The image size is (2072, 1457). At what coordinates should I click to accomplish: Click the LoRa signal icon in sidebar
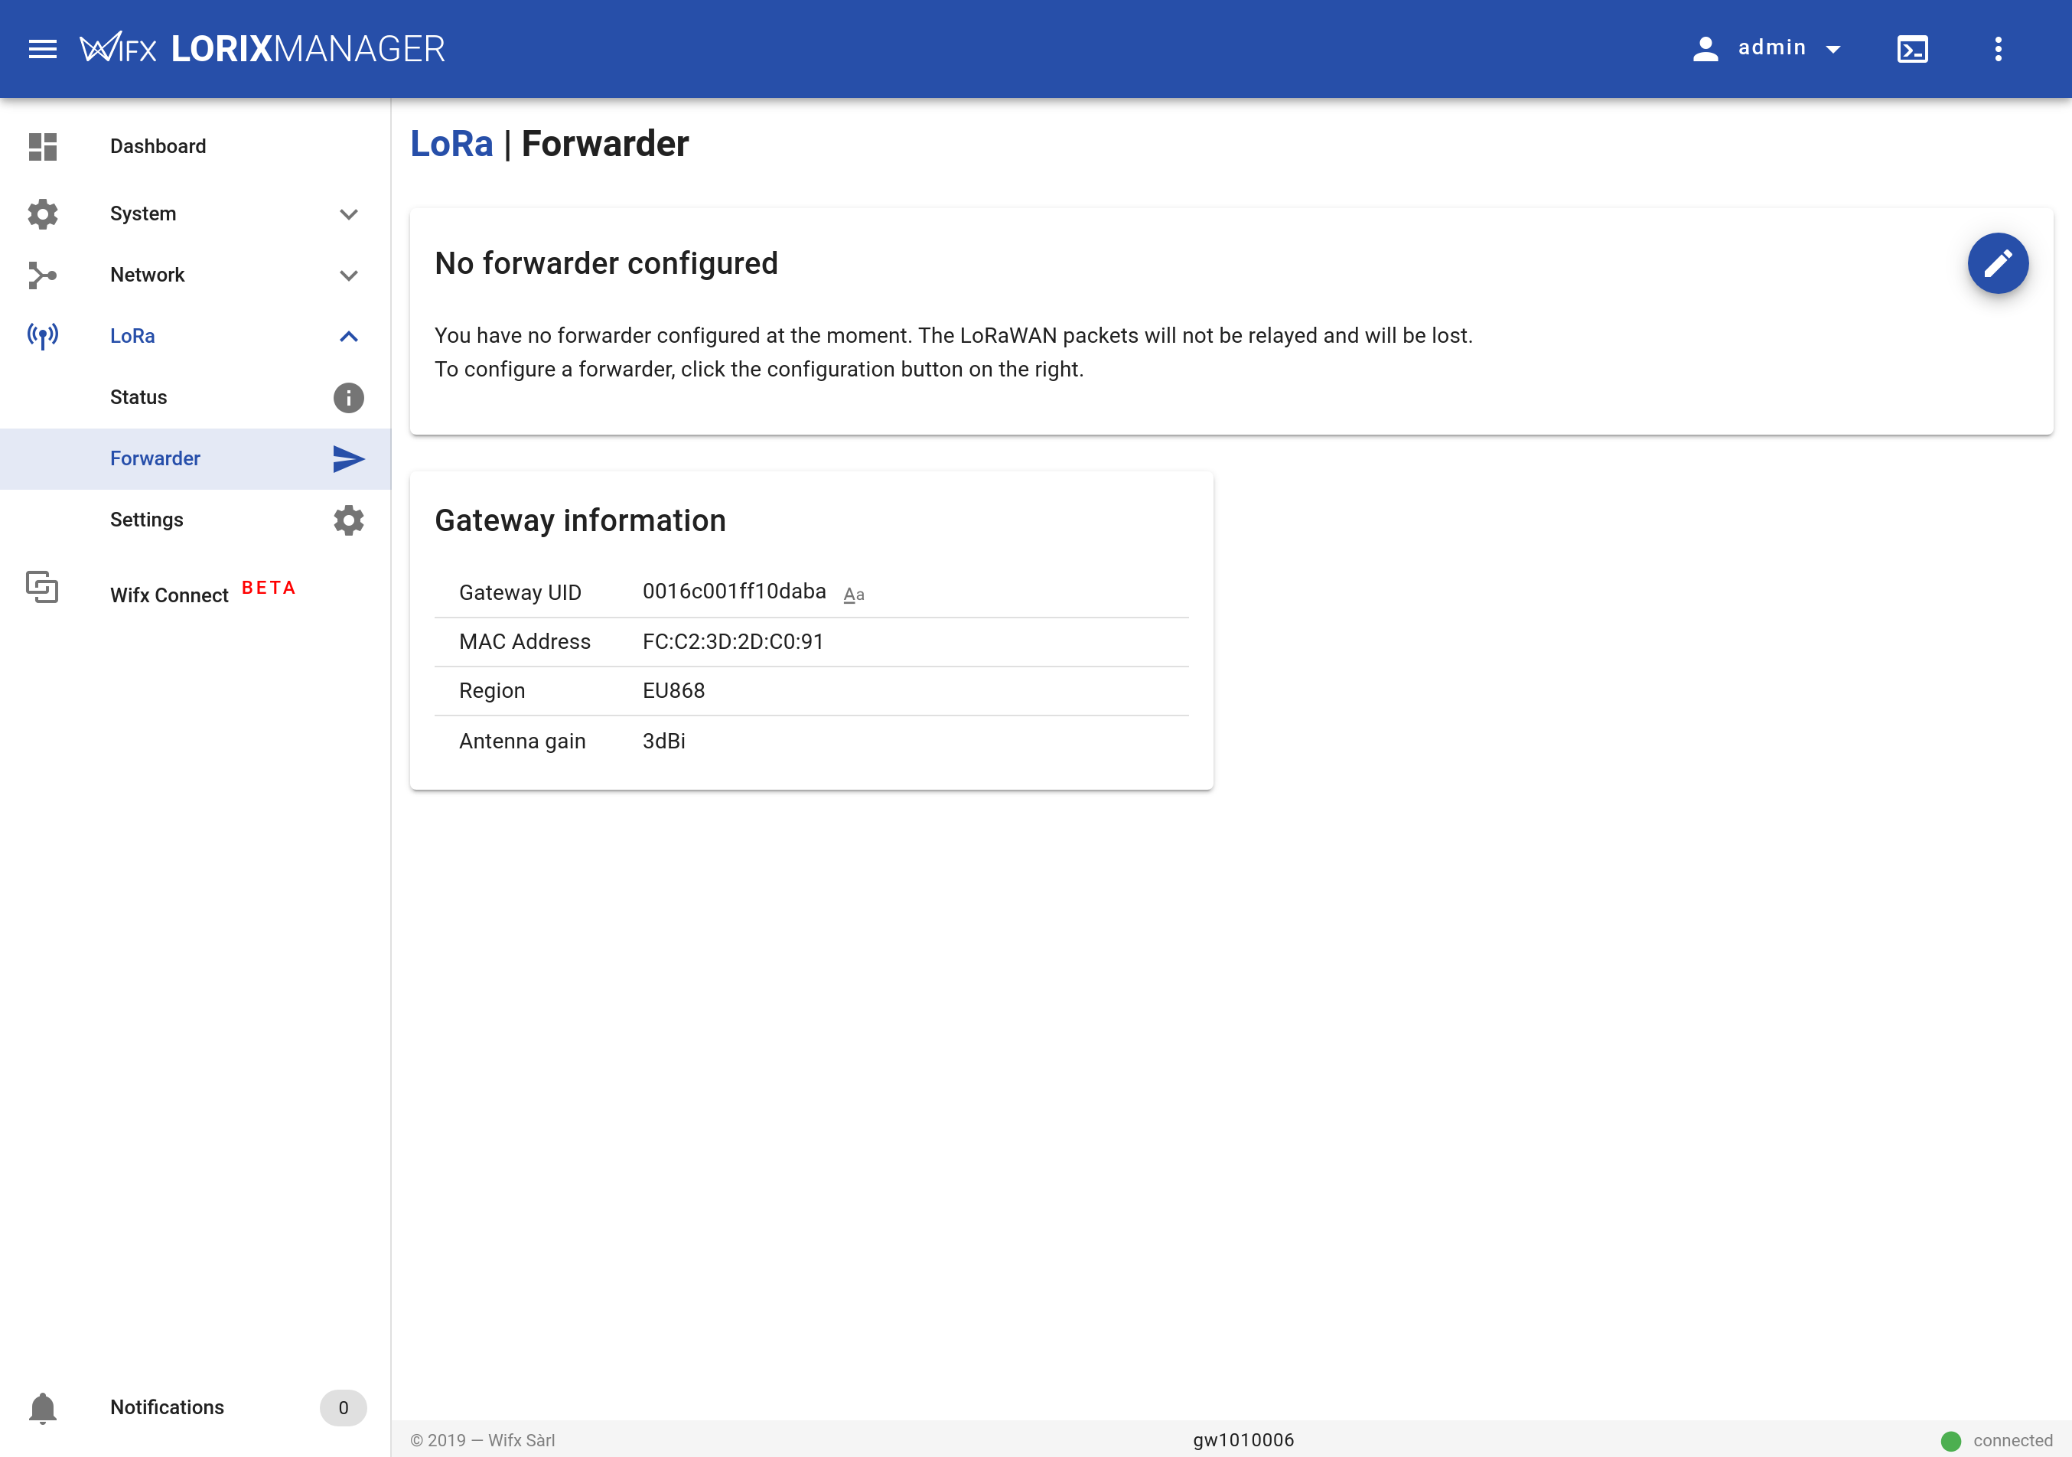tap(43, 336)
